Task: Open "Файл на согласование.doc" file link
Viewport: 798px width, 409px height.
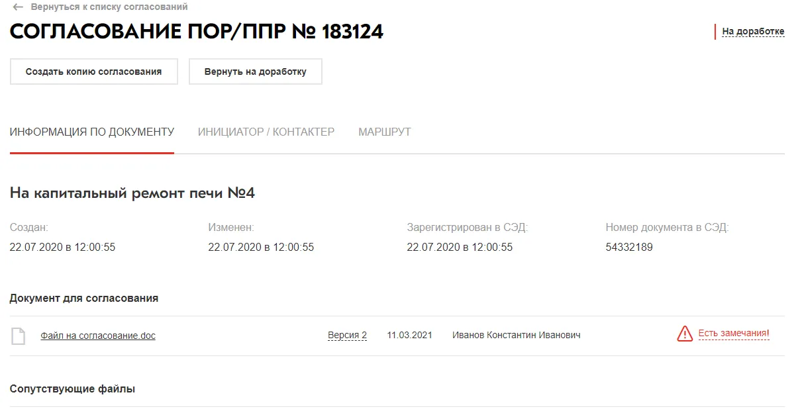Action: click(98, 336)
